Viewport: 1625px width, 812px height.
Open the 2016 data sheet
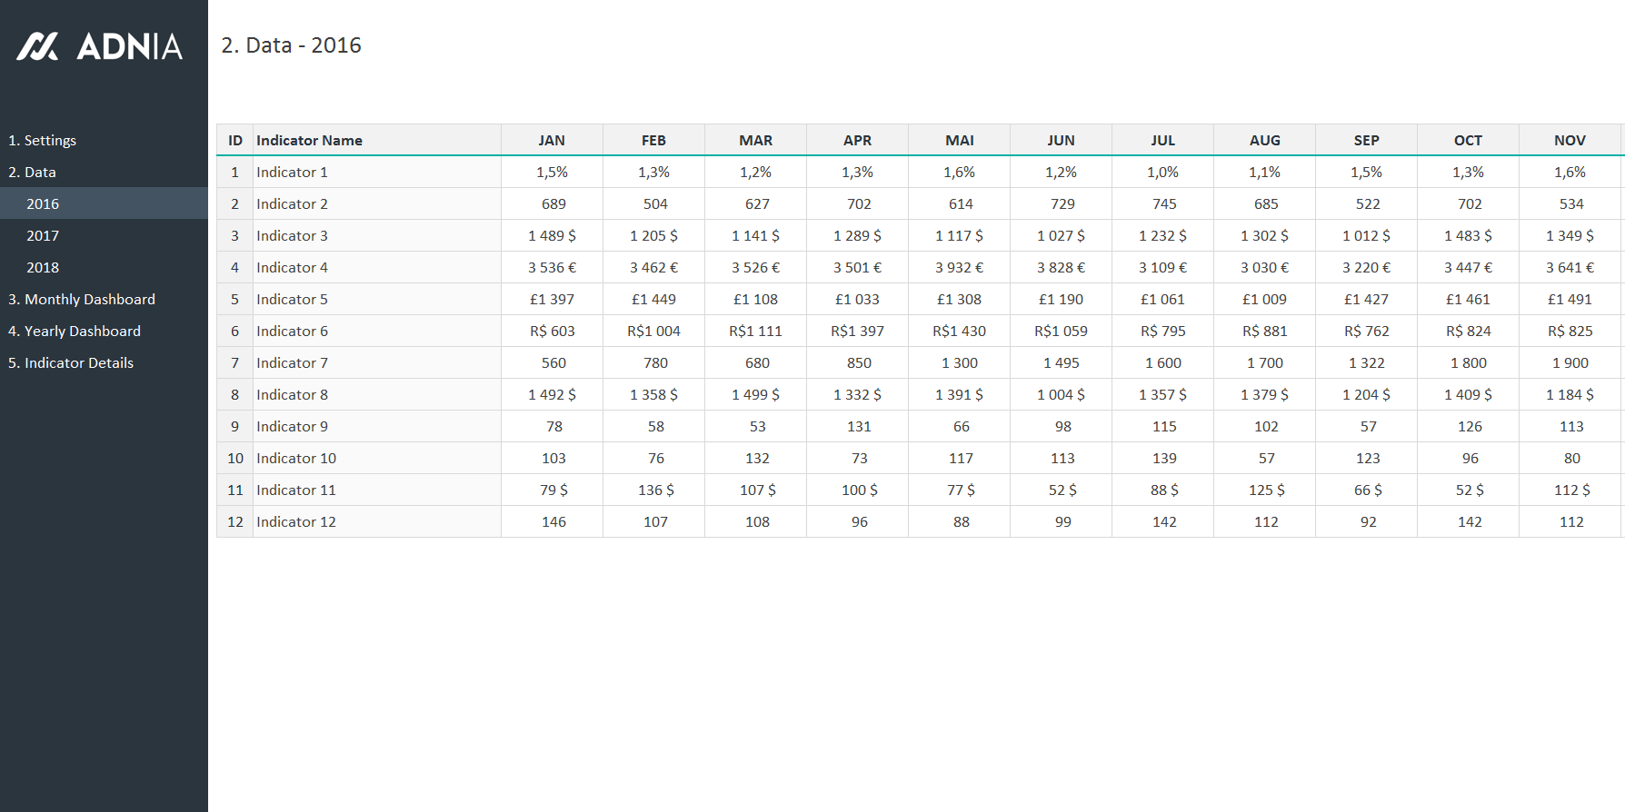click(43, 203)
